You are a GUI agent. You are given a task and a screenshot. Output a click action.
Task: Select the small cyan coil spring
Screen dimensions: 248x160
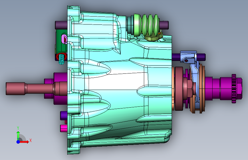(x=61, y=60)
